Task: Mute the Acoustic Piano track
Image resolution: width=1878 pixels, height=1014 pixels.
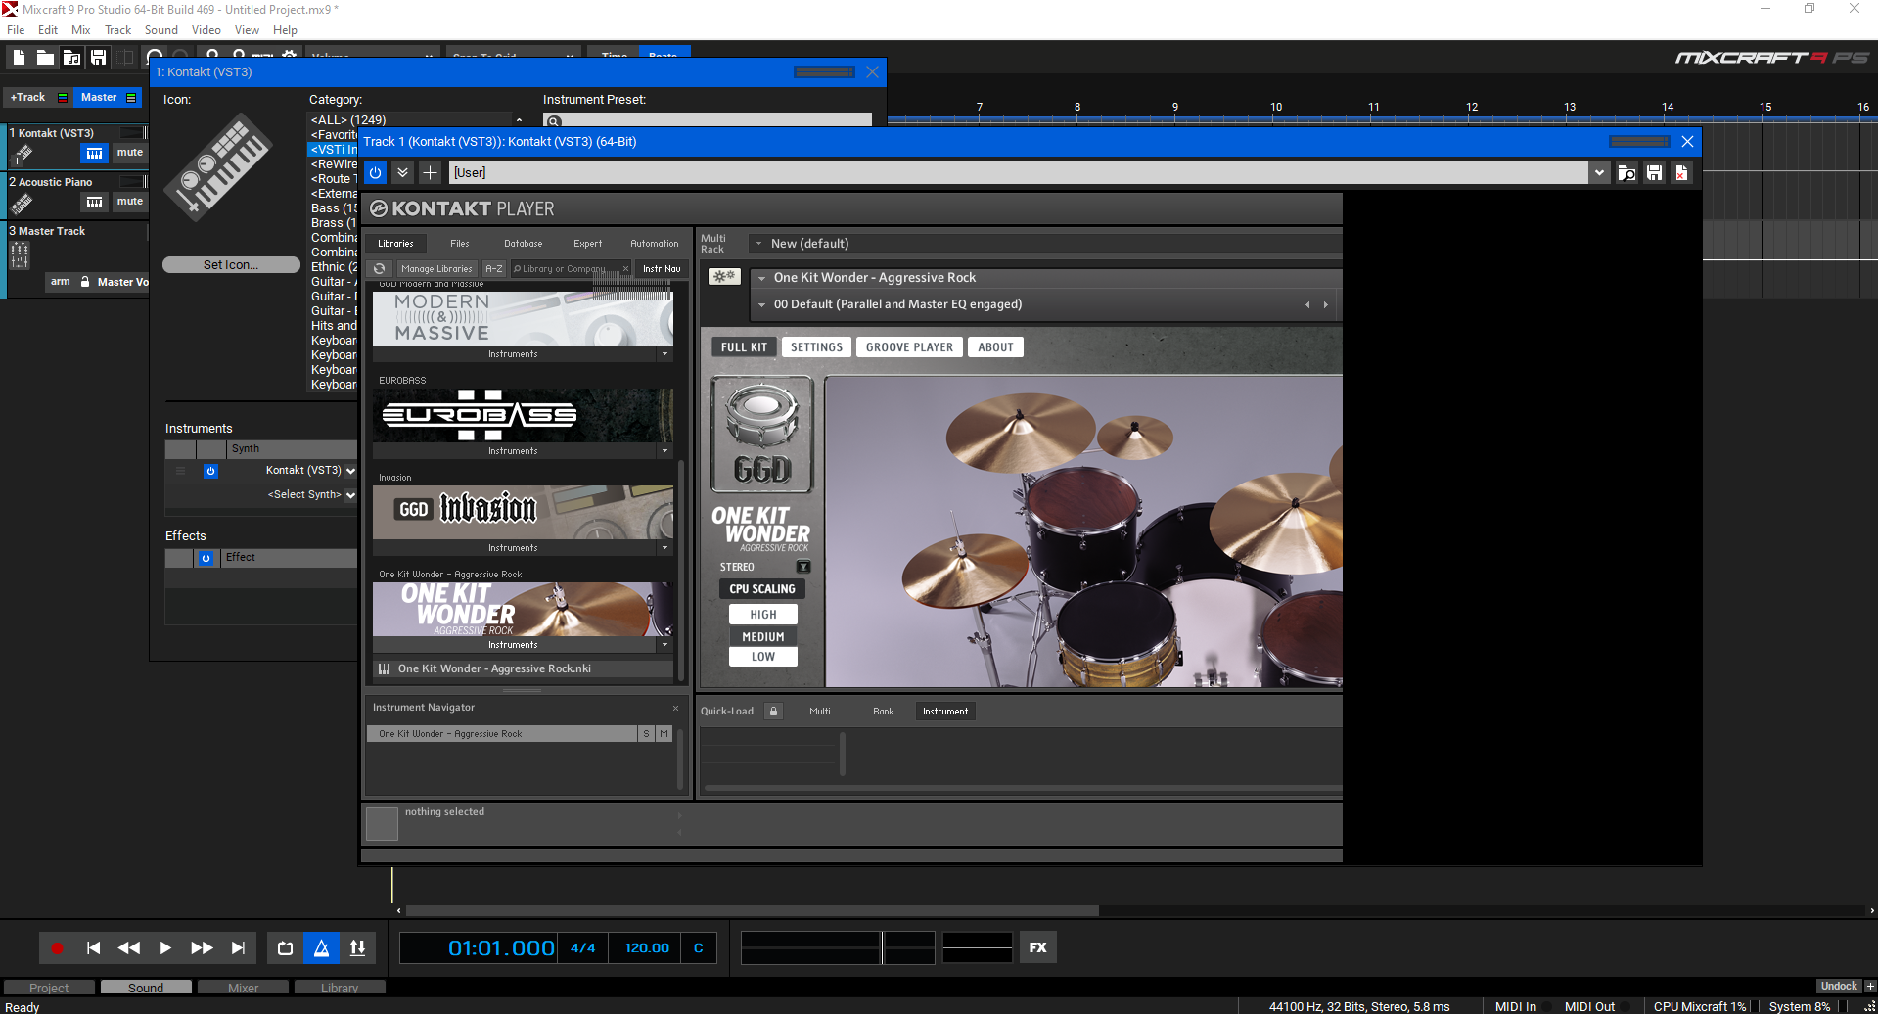Action: point(129,202)
